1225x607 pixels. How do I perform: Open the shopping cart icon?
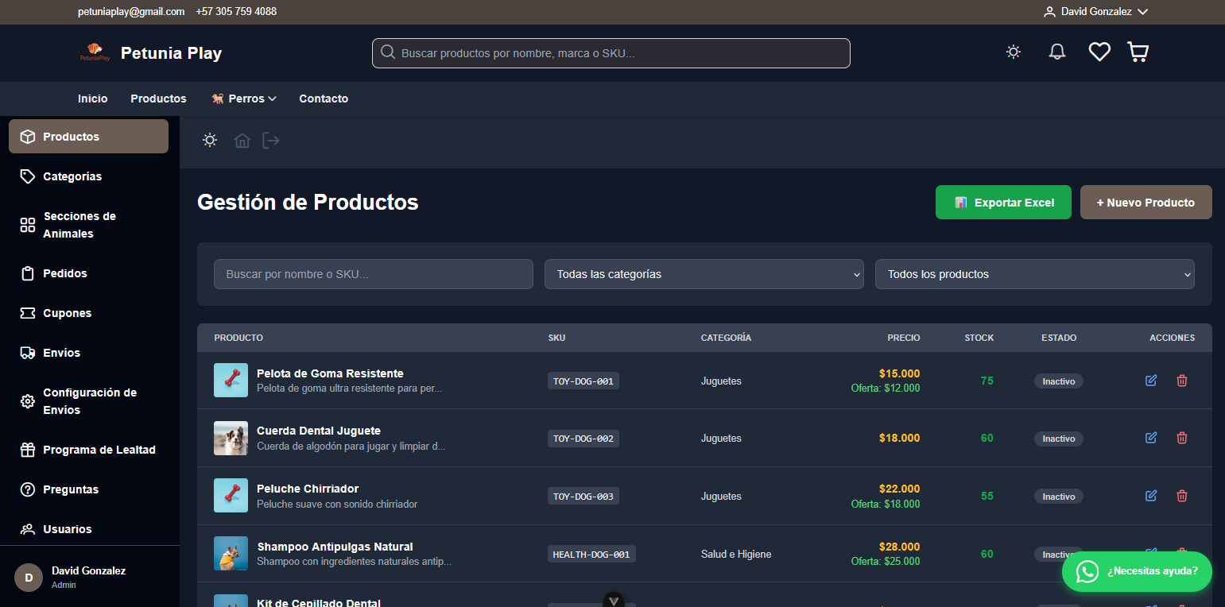(1138, 52)
